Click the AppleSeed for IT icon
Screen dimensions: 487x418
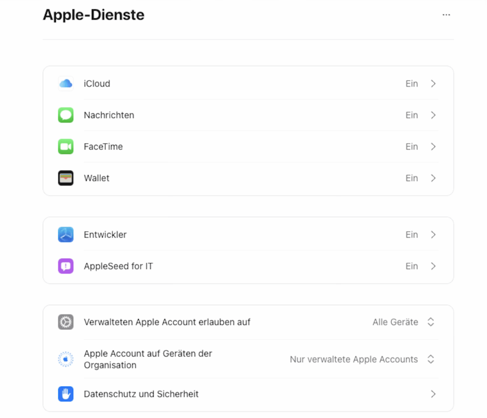click(66, 266)
